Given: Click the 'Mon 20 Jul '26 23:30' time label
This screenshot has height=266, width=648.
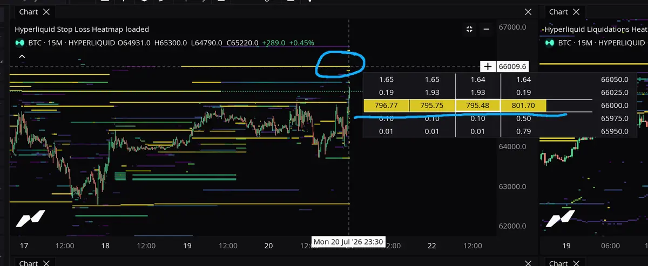Looking at the screenshot, I should (349, 242).
